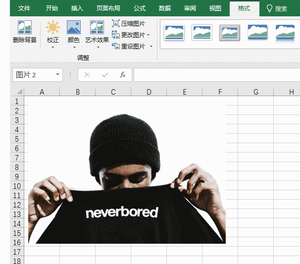Click the cancel X icon in formula bar
This screenshot has width=300, height=264.
tap(87, 75)
